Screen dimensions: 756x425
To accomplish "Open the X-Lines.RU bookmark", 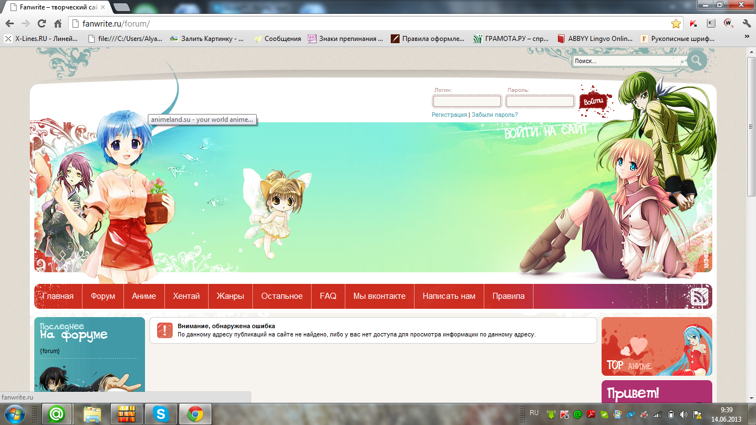I will (x=42, y=39).
